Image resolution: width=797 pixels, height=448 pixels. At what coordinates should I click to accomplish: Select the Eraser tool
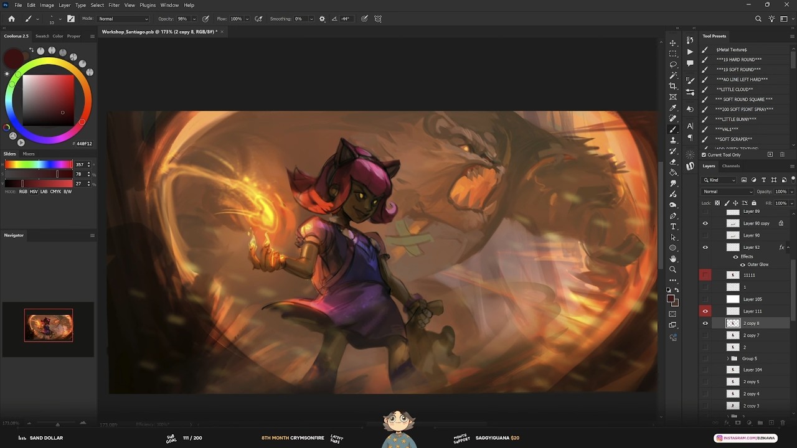pyautogui.click(x=672, y=162)
